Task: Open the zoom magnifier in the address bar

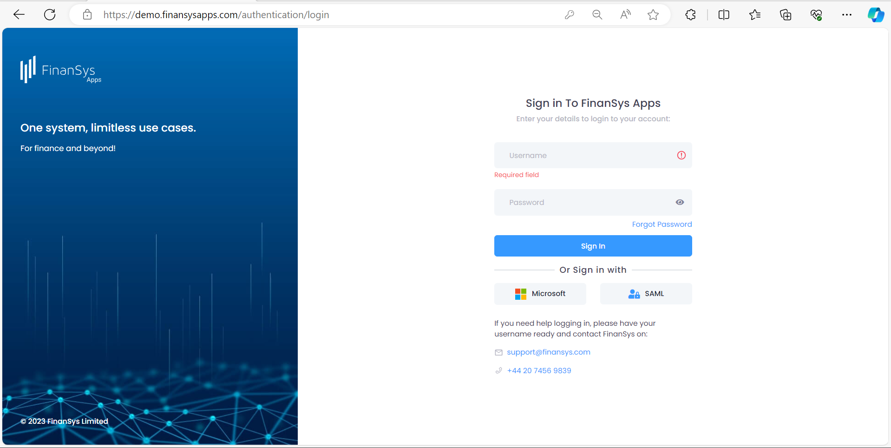Action: 597,15
